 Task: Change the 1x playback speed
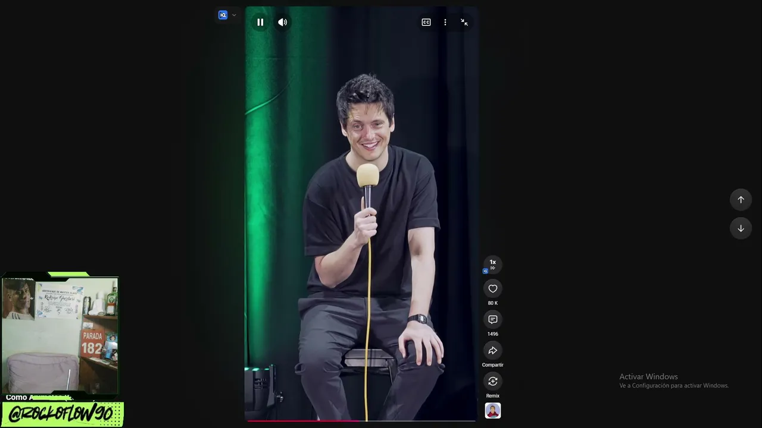pyautogui.click(x=493, y=263)
